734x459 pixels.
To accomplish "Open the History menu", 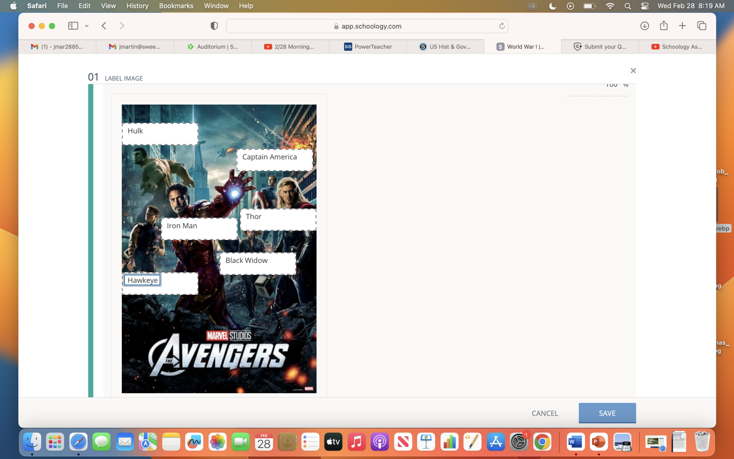I will (x=137, y=6).
